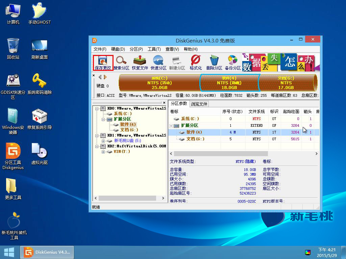The width and height of the screenshot is (346, 259).
Task: Click the 搜索分区 search partition icon
Action: click(121, 63)
